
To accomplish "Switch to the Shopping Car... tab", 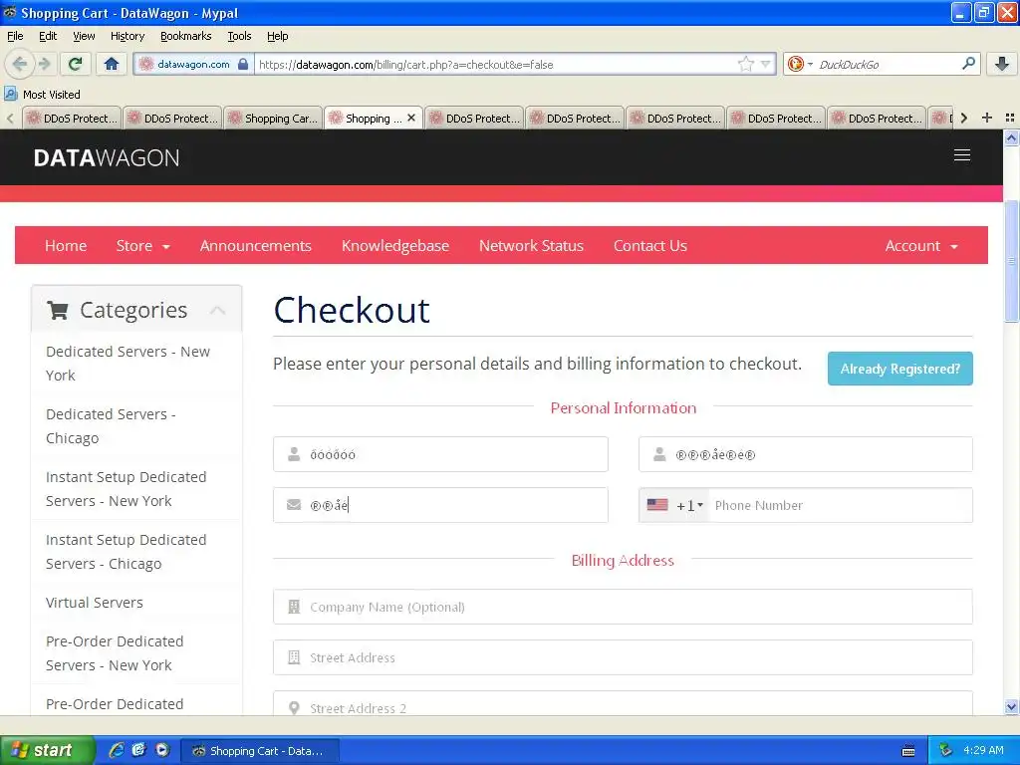I will [x=273, y=118].
